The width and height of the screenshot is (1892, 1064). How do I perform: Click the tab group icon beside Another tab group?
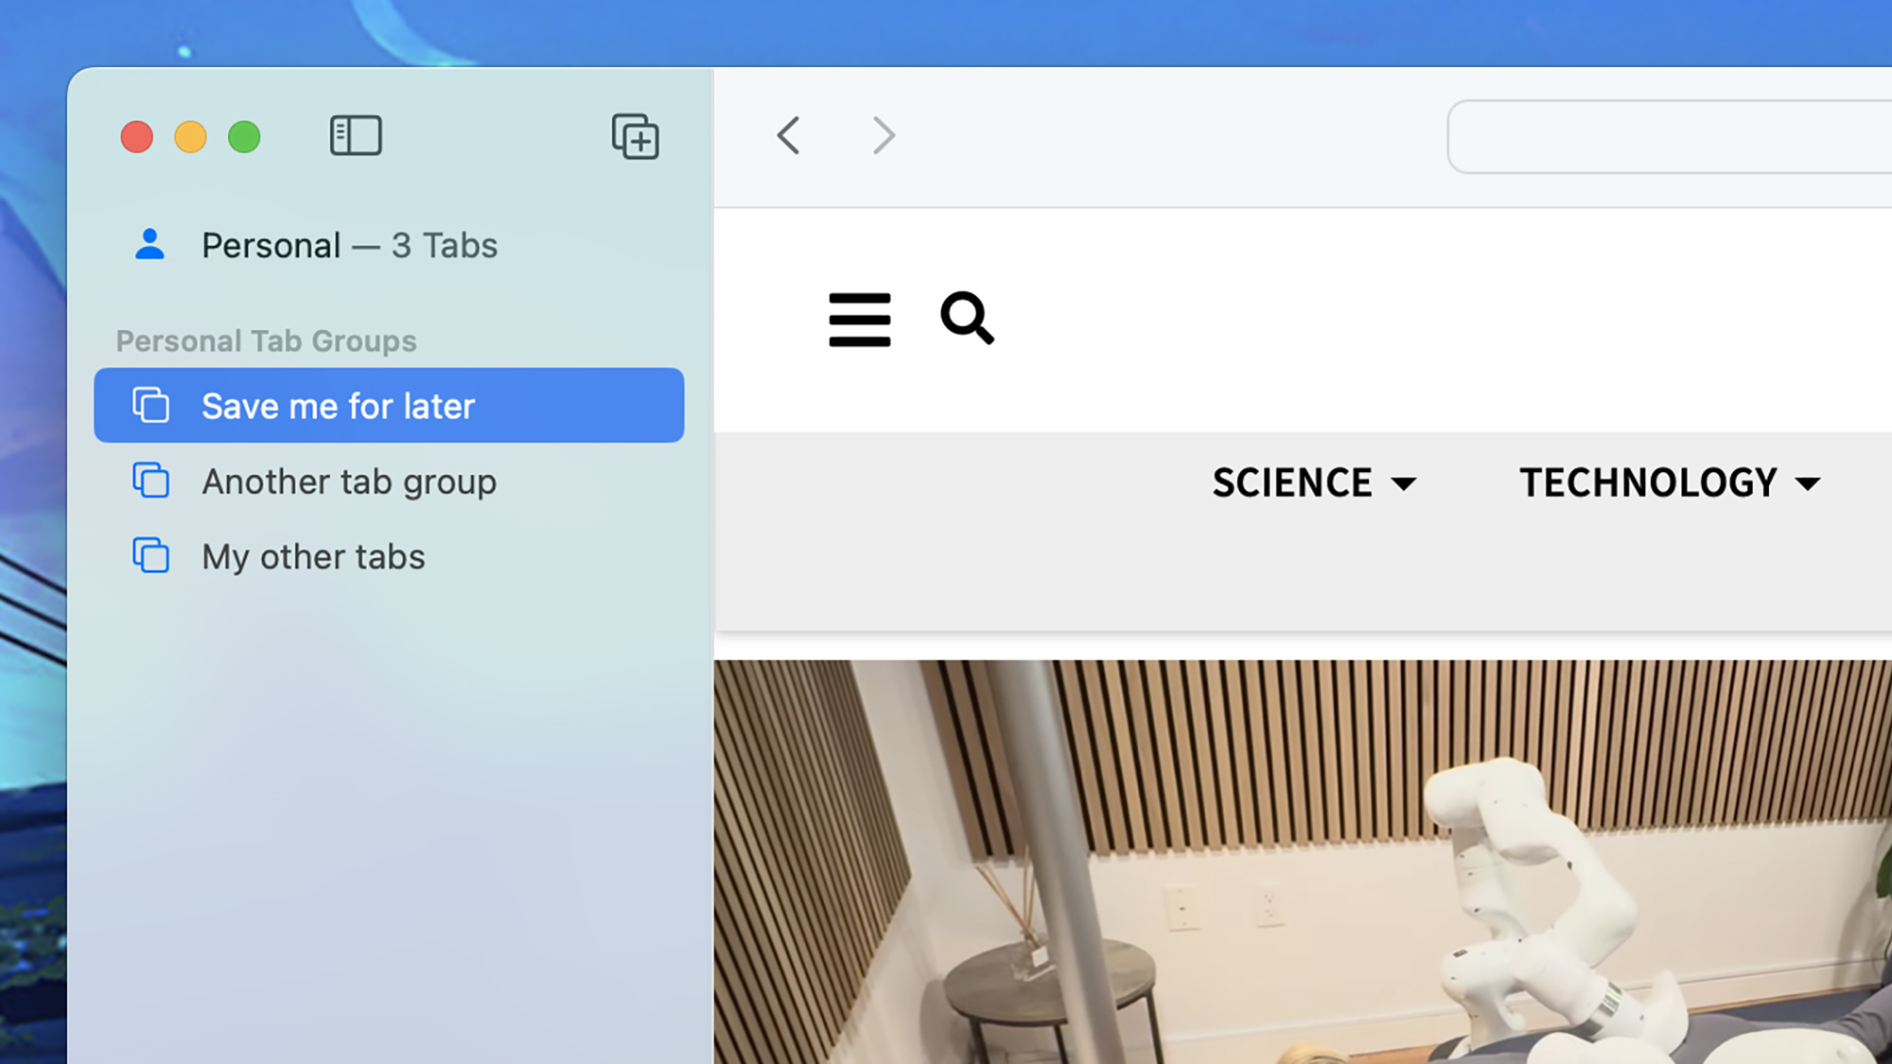[151, 481]
